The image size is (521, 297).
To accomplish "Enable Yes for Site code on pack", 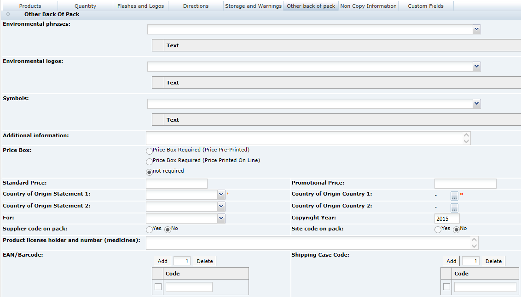I will point(438,230).
